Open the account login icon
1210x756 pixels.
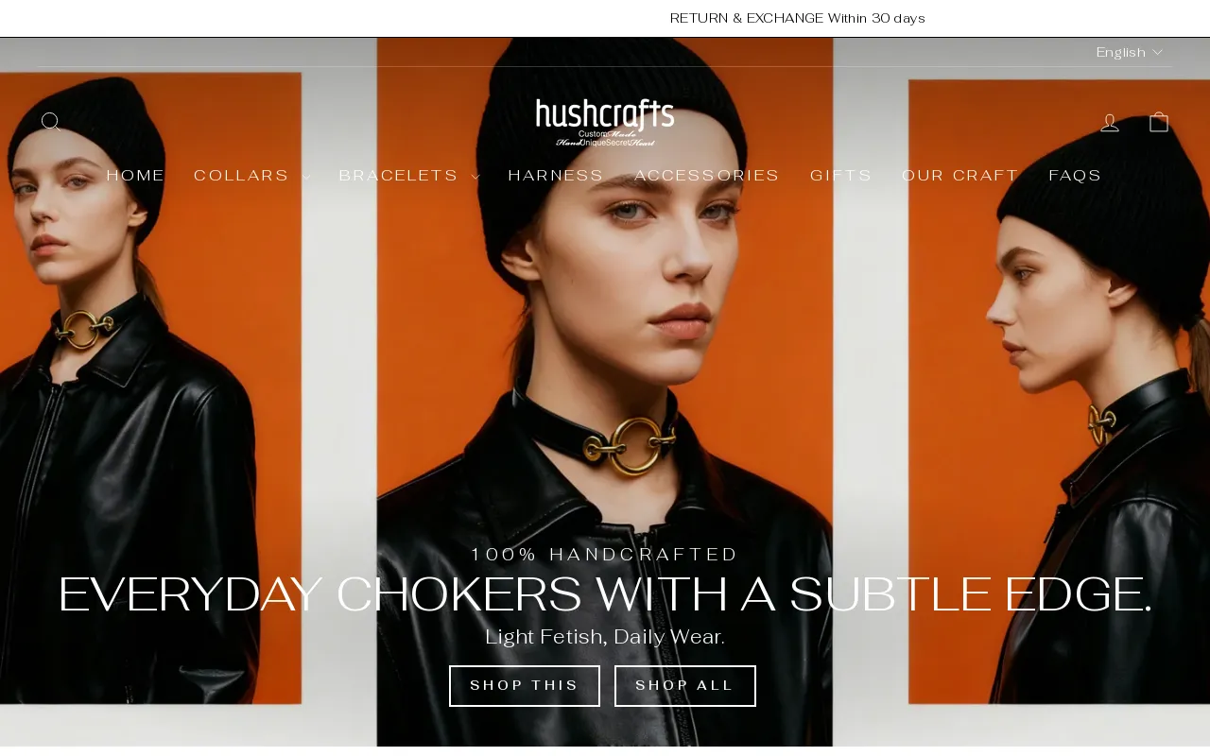tap(1110, 123)
